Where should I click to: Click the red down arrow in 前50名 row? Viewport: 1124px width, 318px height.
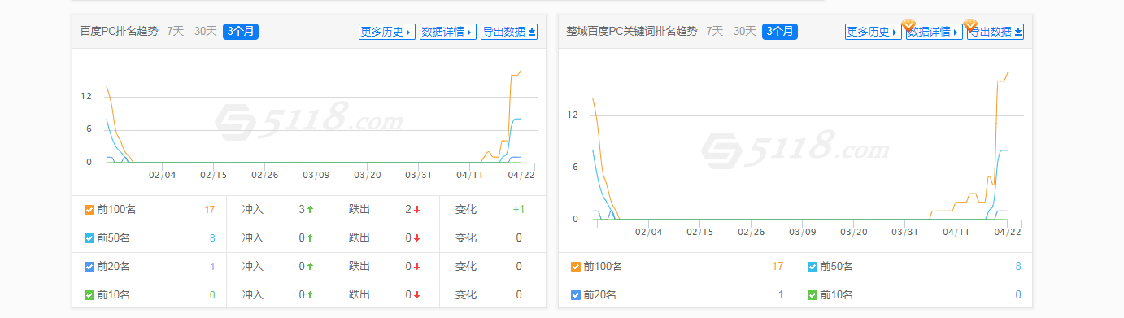[416, 238]
